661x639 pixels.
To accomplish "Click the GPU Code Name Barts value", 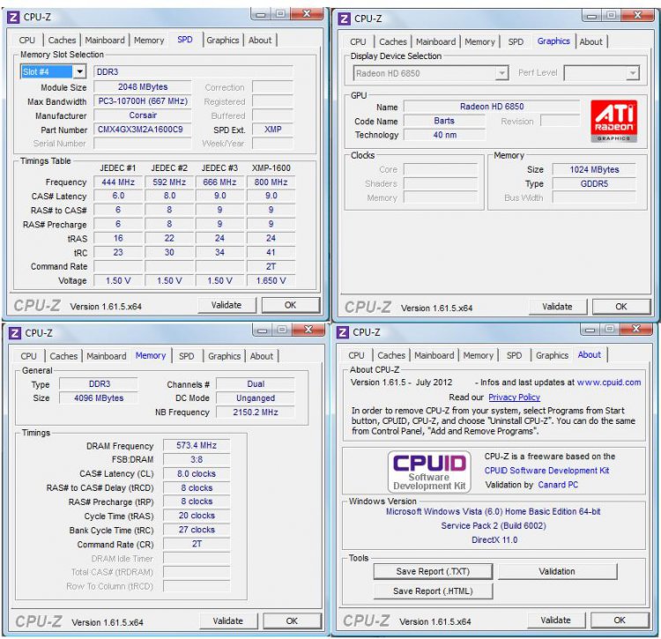I will point(444,121).
